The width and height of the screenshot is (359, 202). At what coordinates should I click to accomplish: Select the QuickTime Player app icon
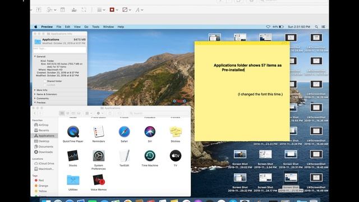pyautogui.click(x=73, y=132)
